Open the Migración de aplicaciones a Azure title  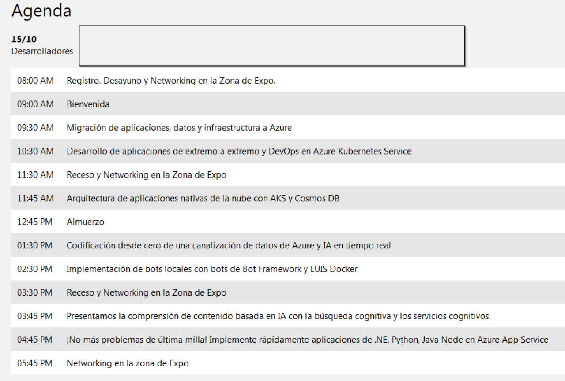coord(179,128)
